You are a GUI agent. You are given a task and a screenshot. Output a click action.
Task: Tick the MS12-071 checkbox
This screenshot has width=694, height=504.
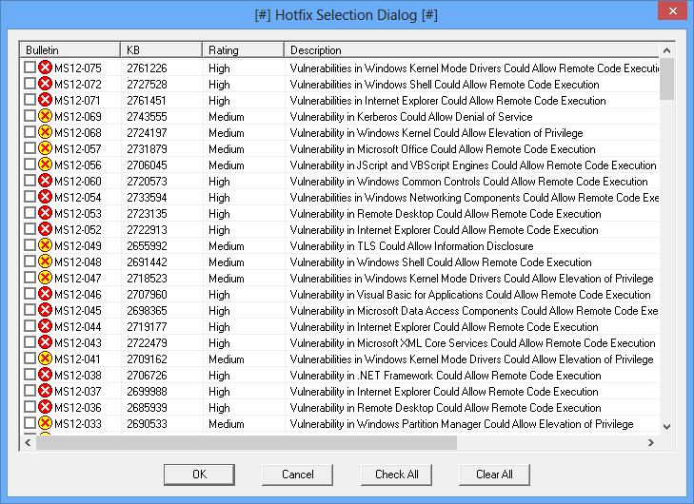[x=30, y=100]
